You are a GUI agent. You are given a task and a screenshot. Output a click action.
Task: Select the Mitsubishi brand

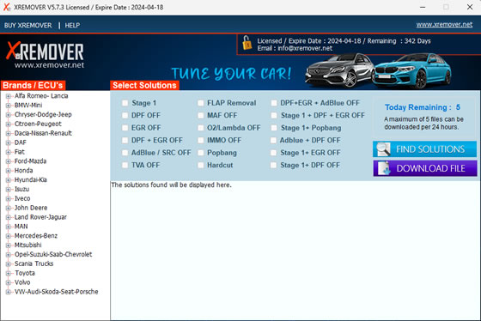click(27, 245)
